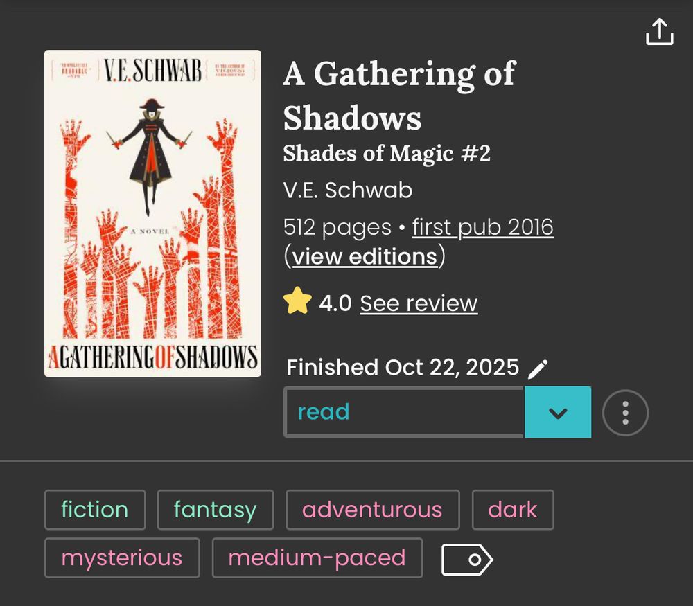Viewport: 693px width, 606px height.
Task: Select the fantasy genre tag
Action: tap(215, 510)
